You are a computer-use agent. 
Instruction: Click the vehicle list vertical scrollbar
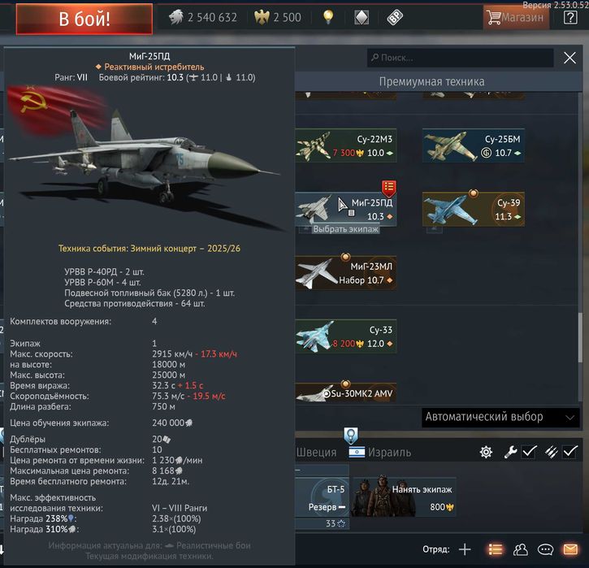[x=580, y=337]
